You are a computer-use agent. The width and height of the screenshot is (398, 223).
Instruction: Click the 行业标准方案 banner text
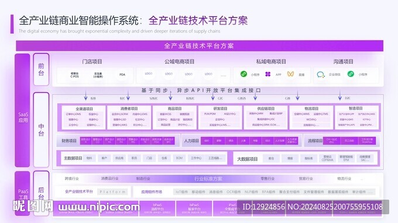[x=208, y=179]
